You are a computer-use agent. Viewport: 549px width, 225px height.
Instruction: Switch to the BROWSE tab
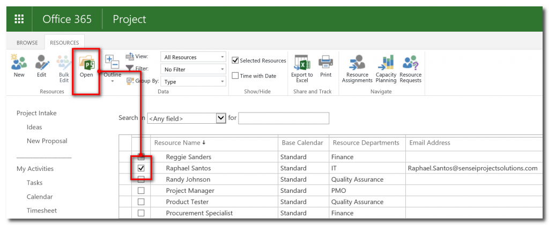(27, 43)
